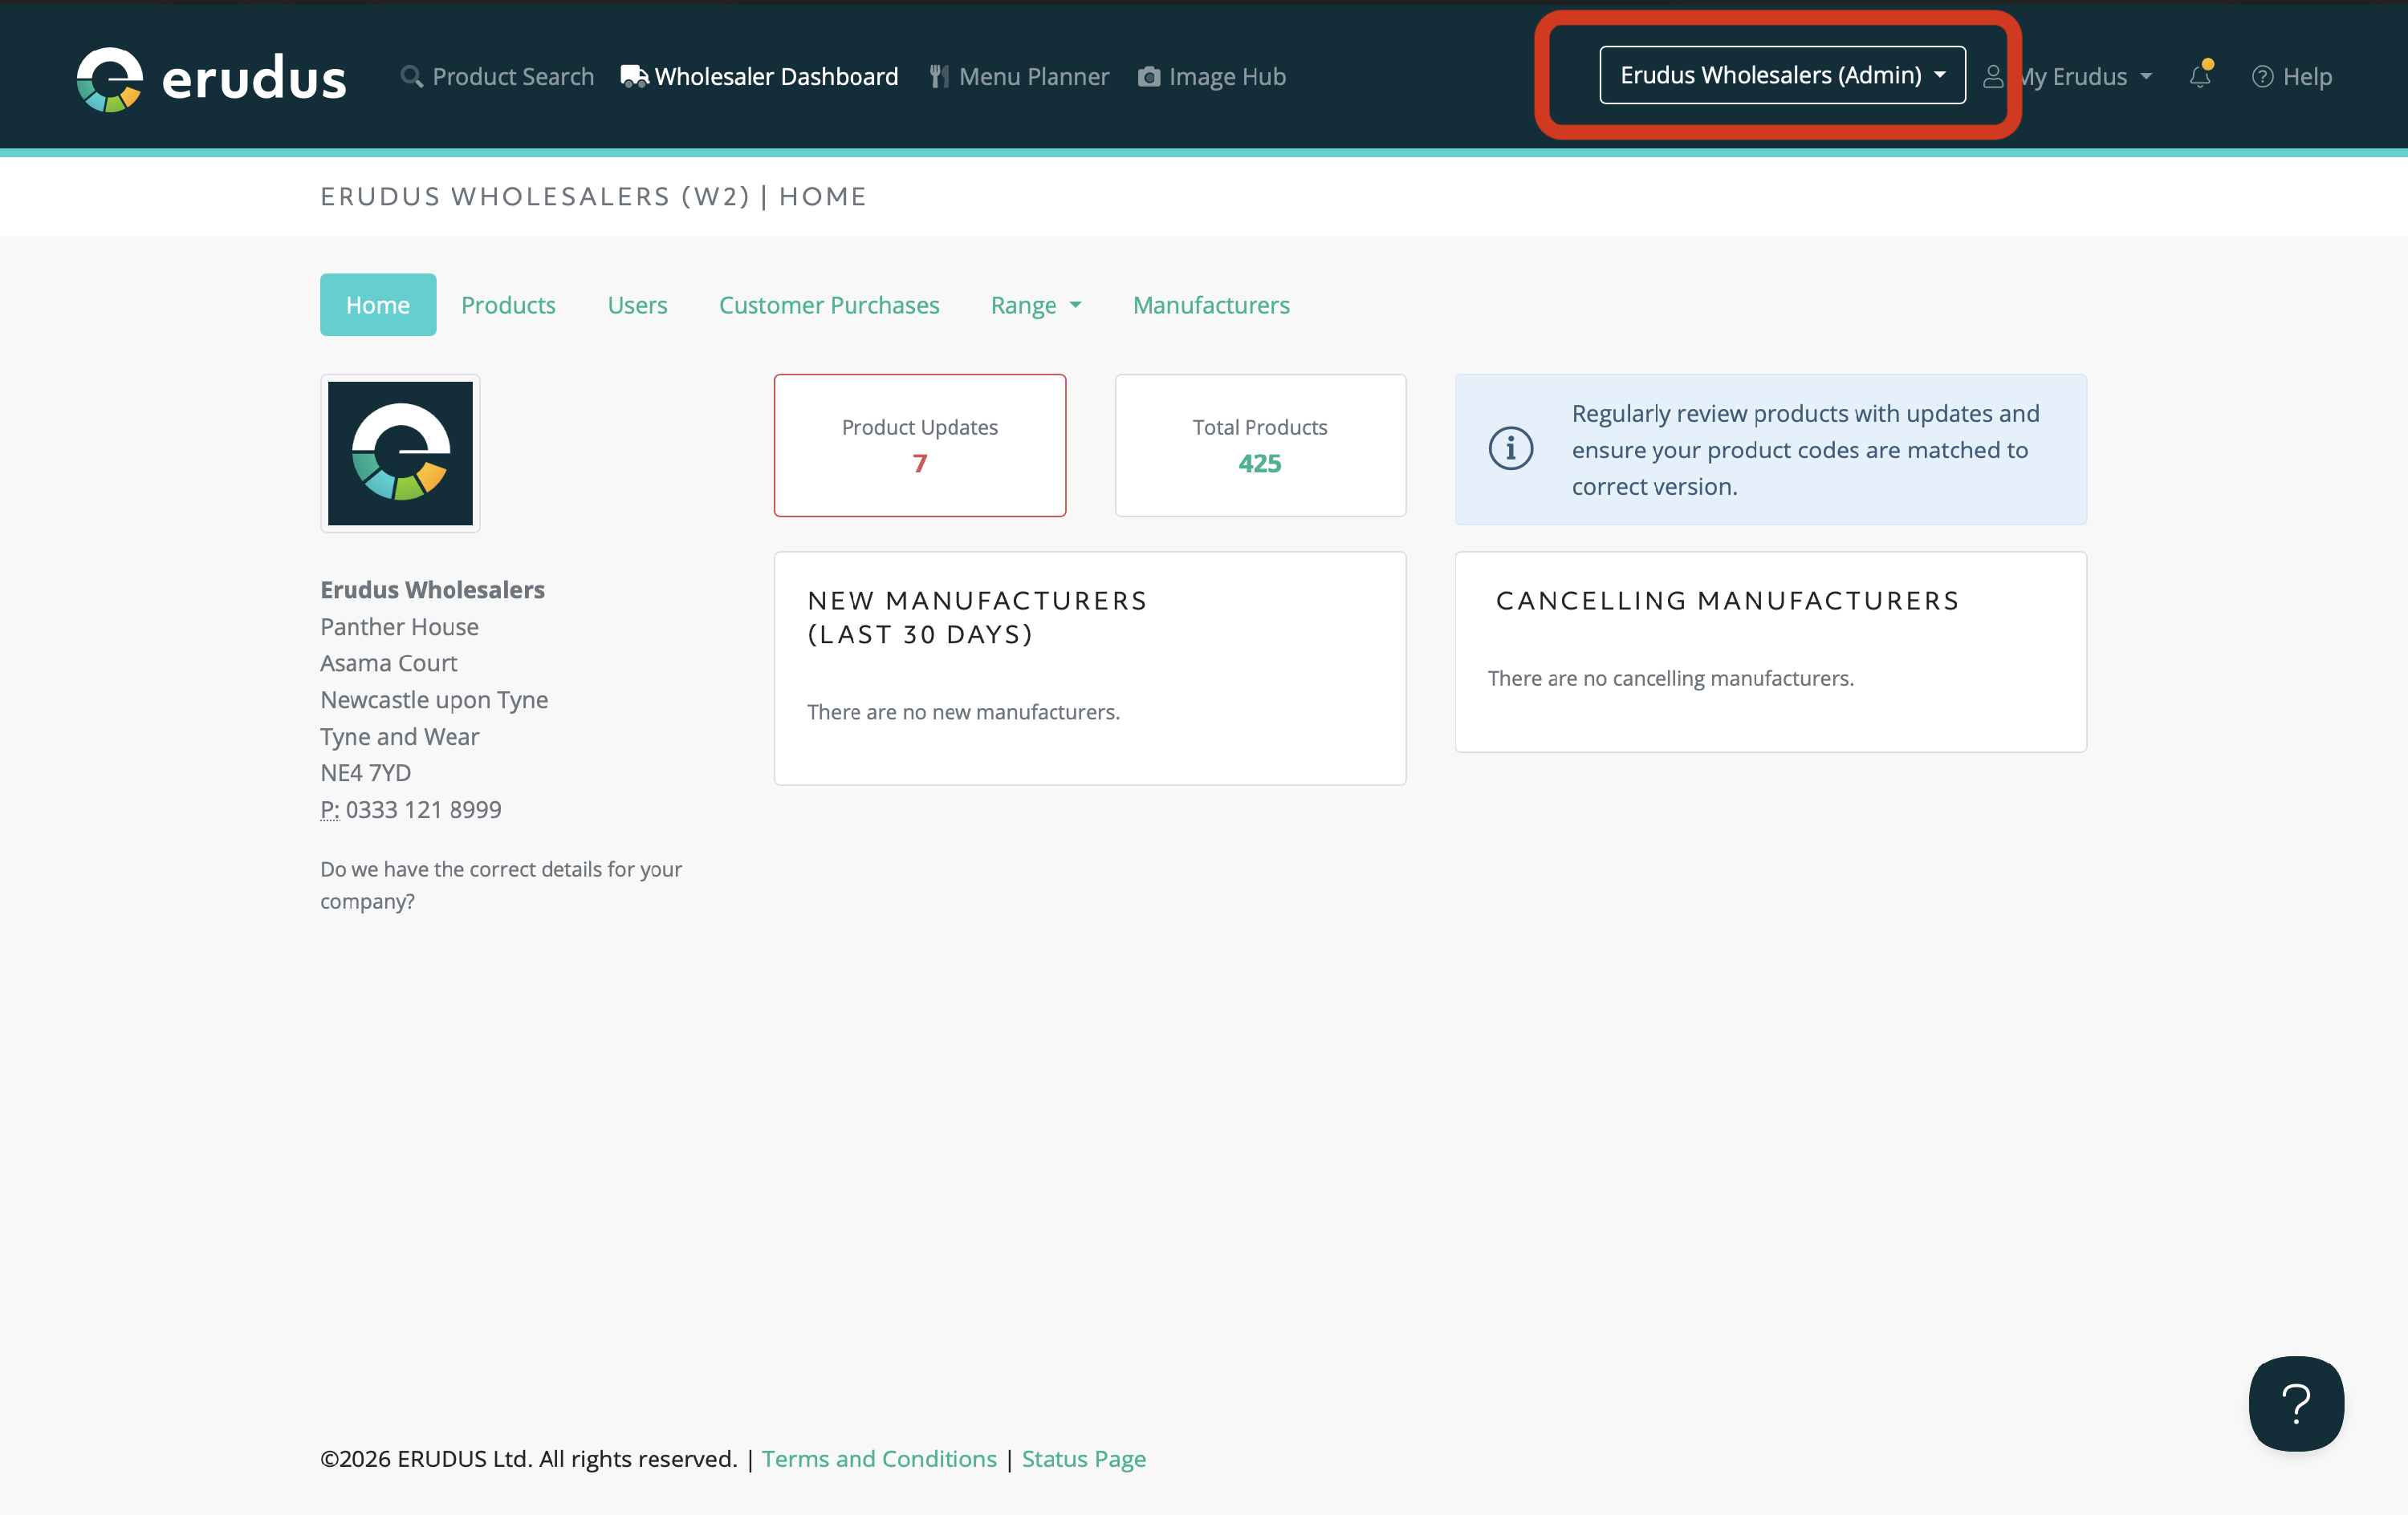2408x1515 pixels.
Task: Click the Erudus Wholesalers company logo thumbnail
Action: (400, 452)
